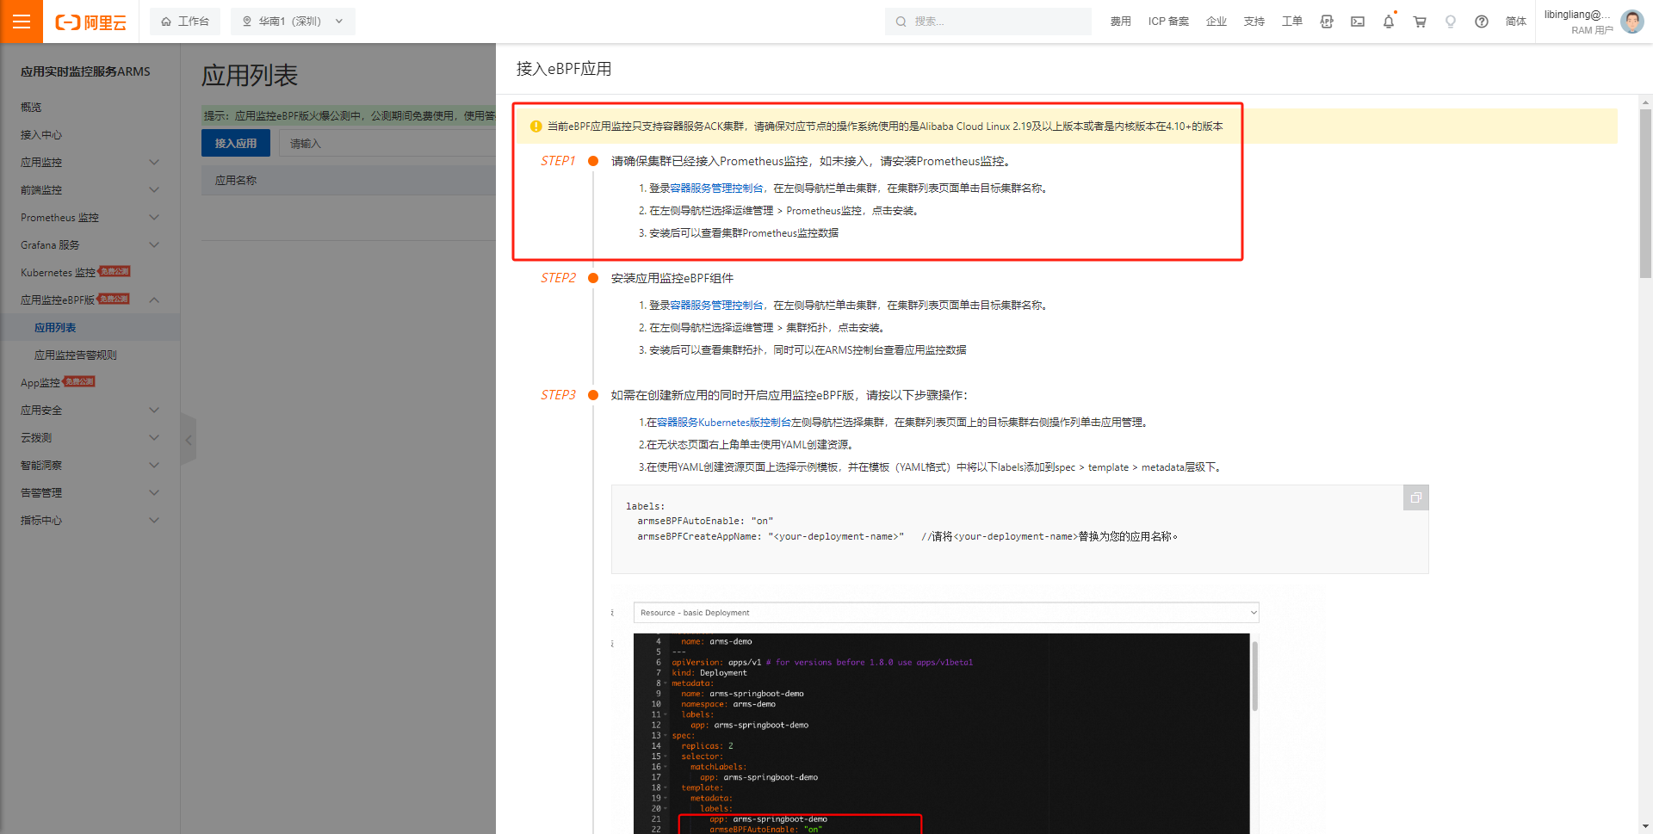
Task: Open the 企业 menu
Action: (1216, 22)
